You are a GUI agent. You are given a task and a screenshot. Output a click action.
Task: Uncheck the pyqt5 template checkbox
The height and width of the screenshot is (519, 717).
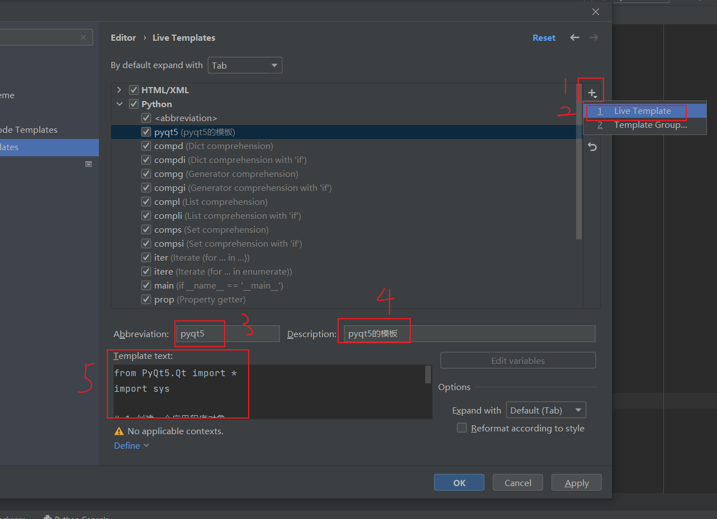click(146, 132)
